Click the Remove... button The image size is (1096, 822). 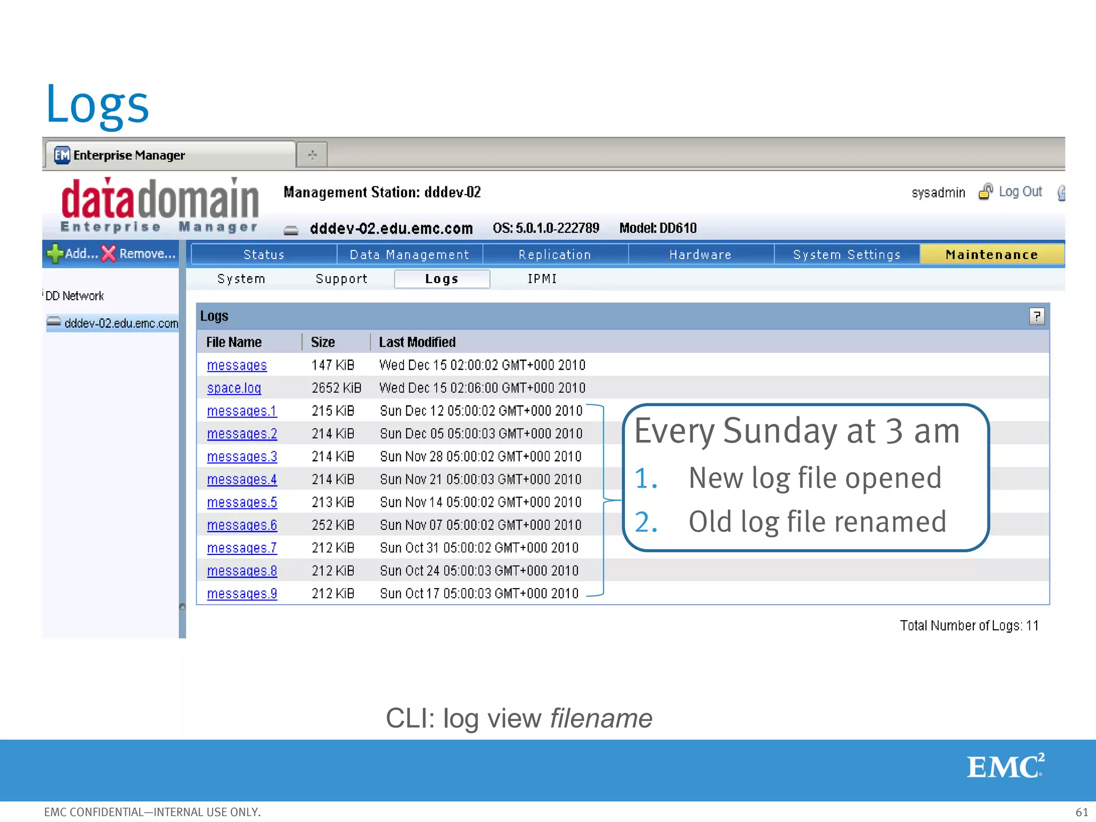point(139,254)
